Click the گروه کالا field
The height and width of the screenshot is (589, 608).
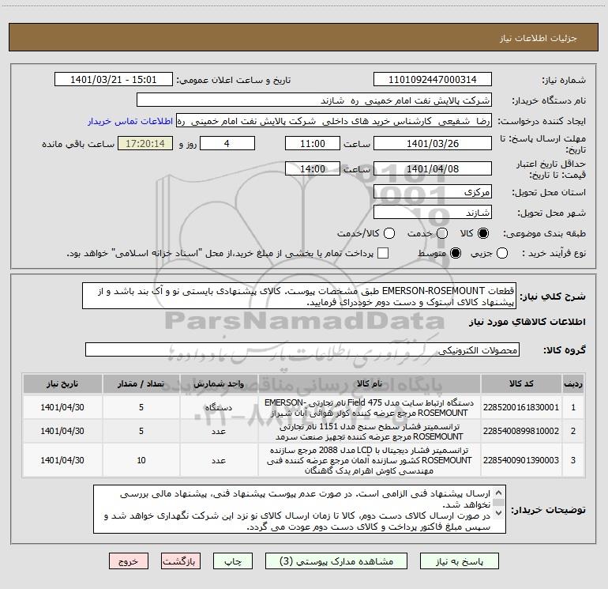click(x=302, y=349)
